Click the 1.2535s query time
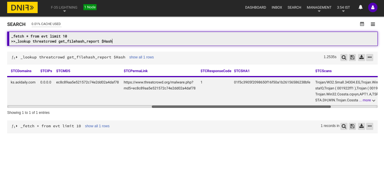 [x=330, y=57]
